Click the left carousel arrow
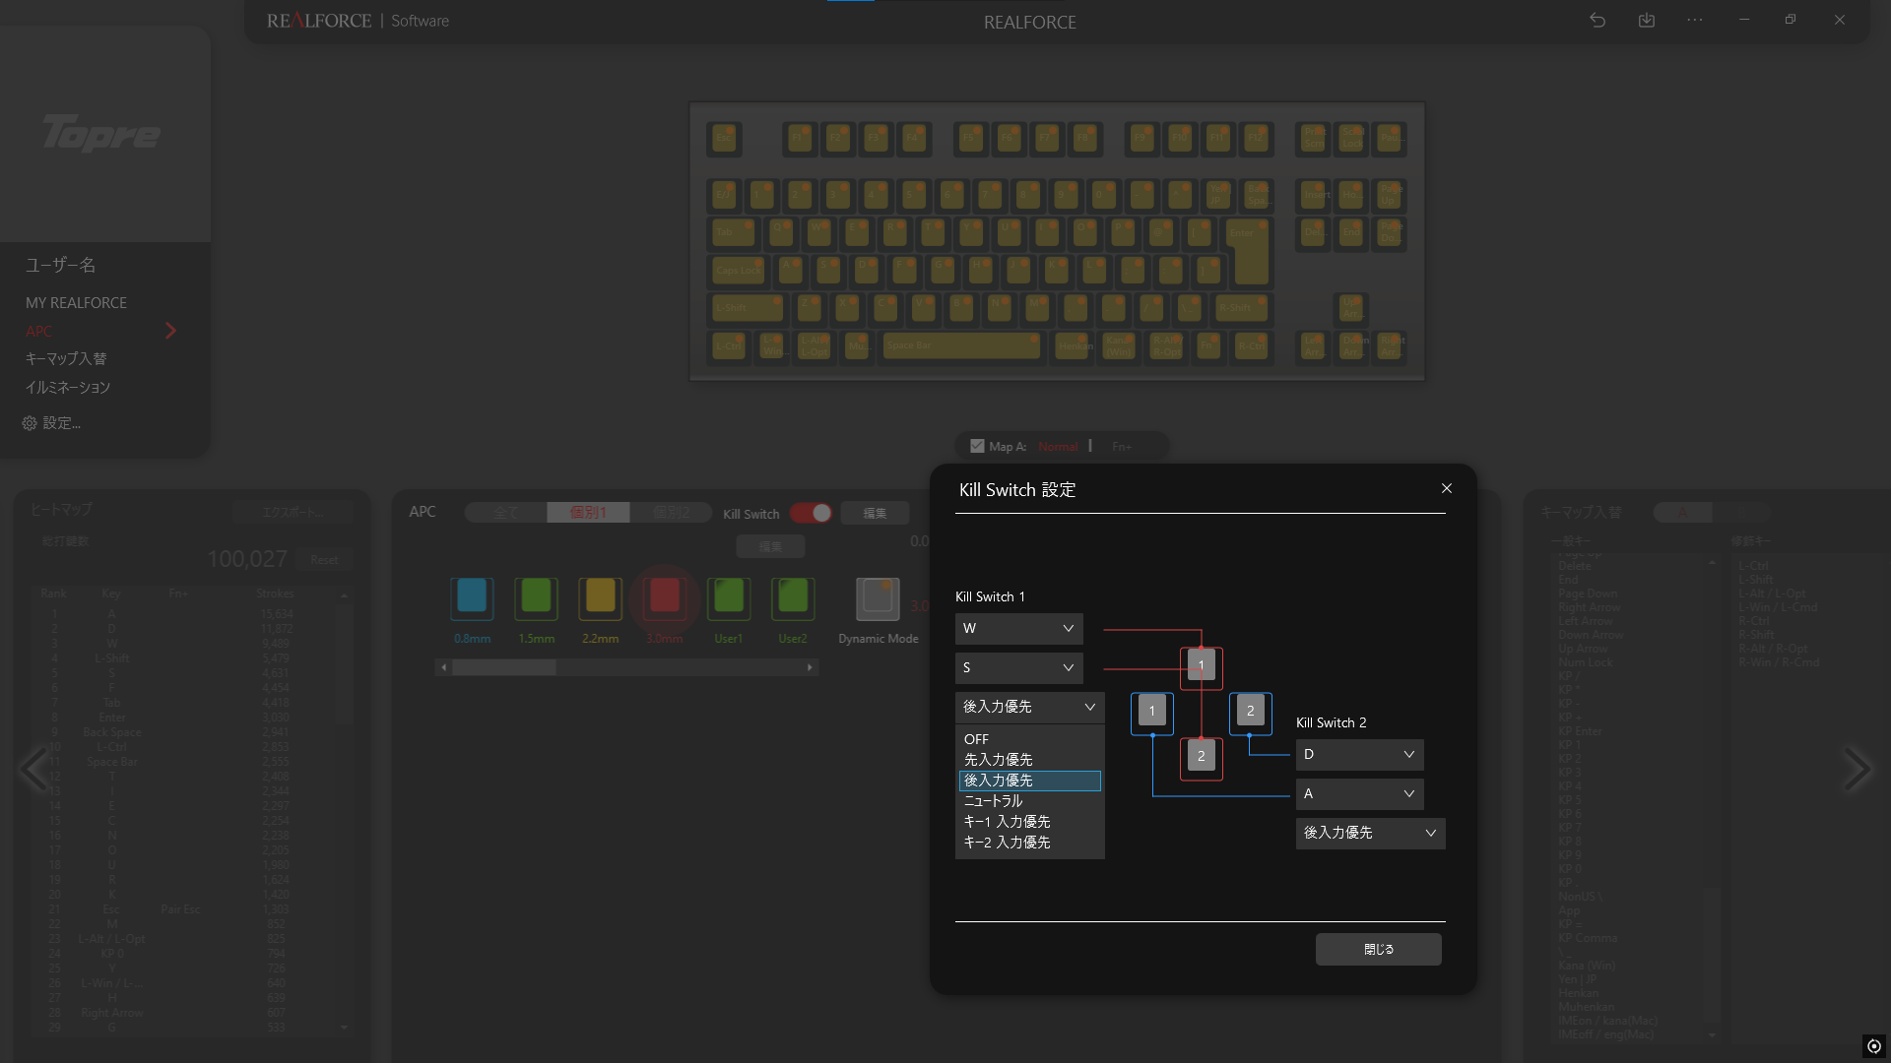The width and height of the screenshot is (1891, 1063). click(x=34, y=769)
